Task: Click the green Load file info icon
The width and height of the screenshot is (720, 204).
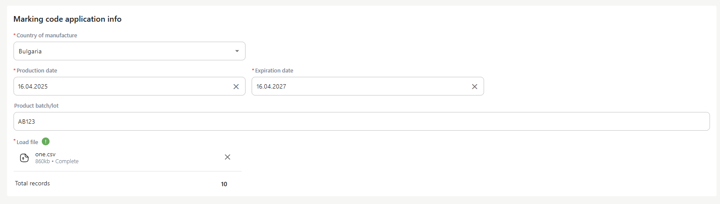Action: pos(46,141)
